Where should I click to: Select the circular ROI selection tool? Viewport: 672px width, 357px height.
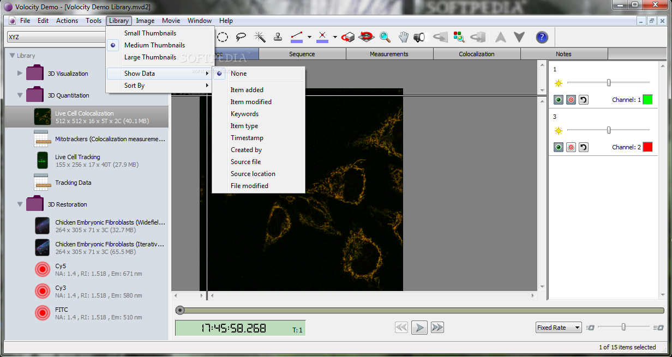click(x=223, y=37)
